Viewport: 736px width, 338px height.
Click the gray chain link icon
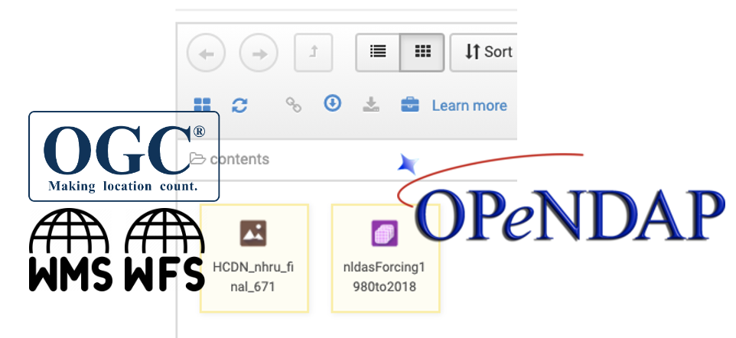click(x=293, y=106)
